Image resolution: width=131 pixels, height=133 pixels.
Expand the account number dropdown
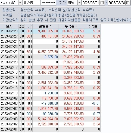20,3
